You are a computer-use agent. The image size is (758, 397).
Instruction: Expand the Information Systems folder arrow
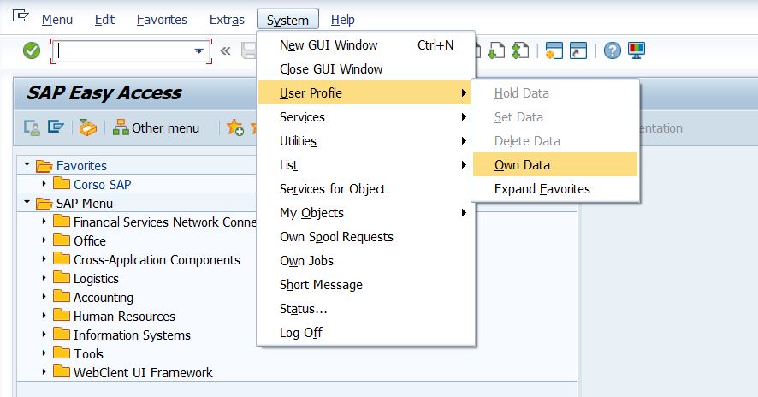[44, 335]
